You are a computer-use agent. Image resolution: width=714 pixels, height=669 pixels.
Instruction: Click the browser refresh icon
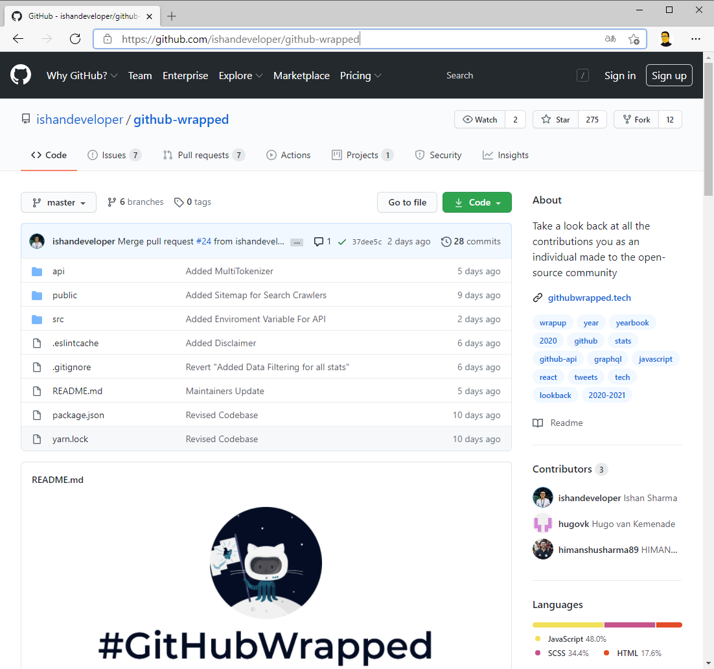pyautogui.click(x=75, y=39)
